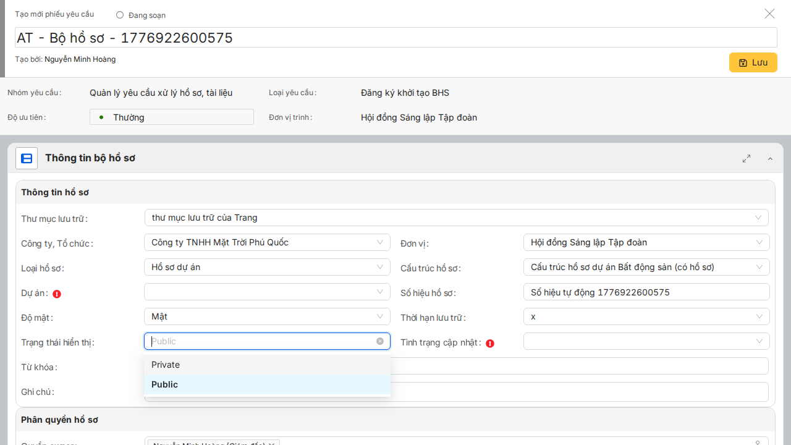This screenshot has width=791, height=445.
Task: Expand the Loại hồ sơ dropdown
Action: coord(267,267)
